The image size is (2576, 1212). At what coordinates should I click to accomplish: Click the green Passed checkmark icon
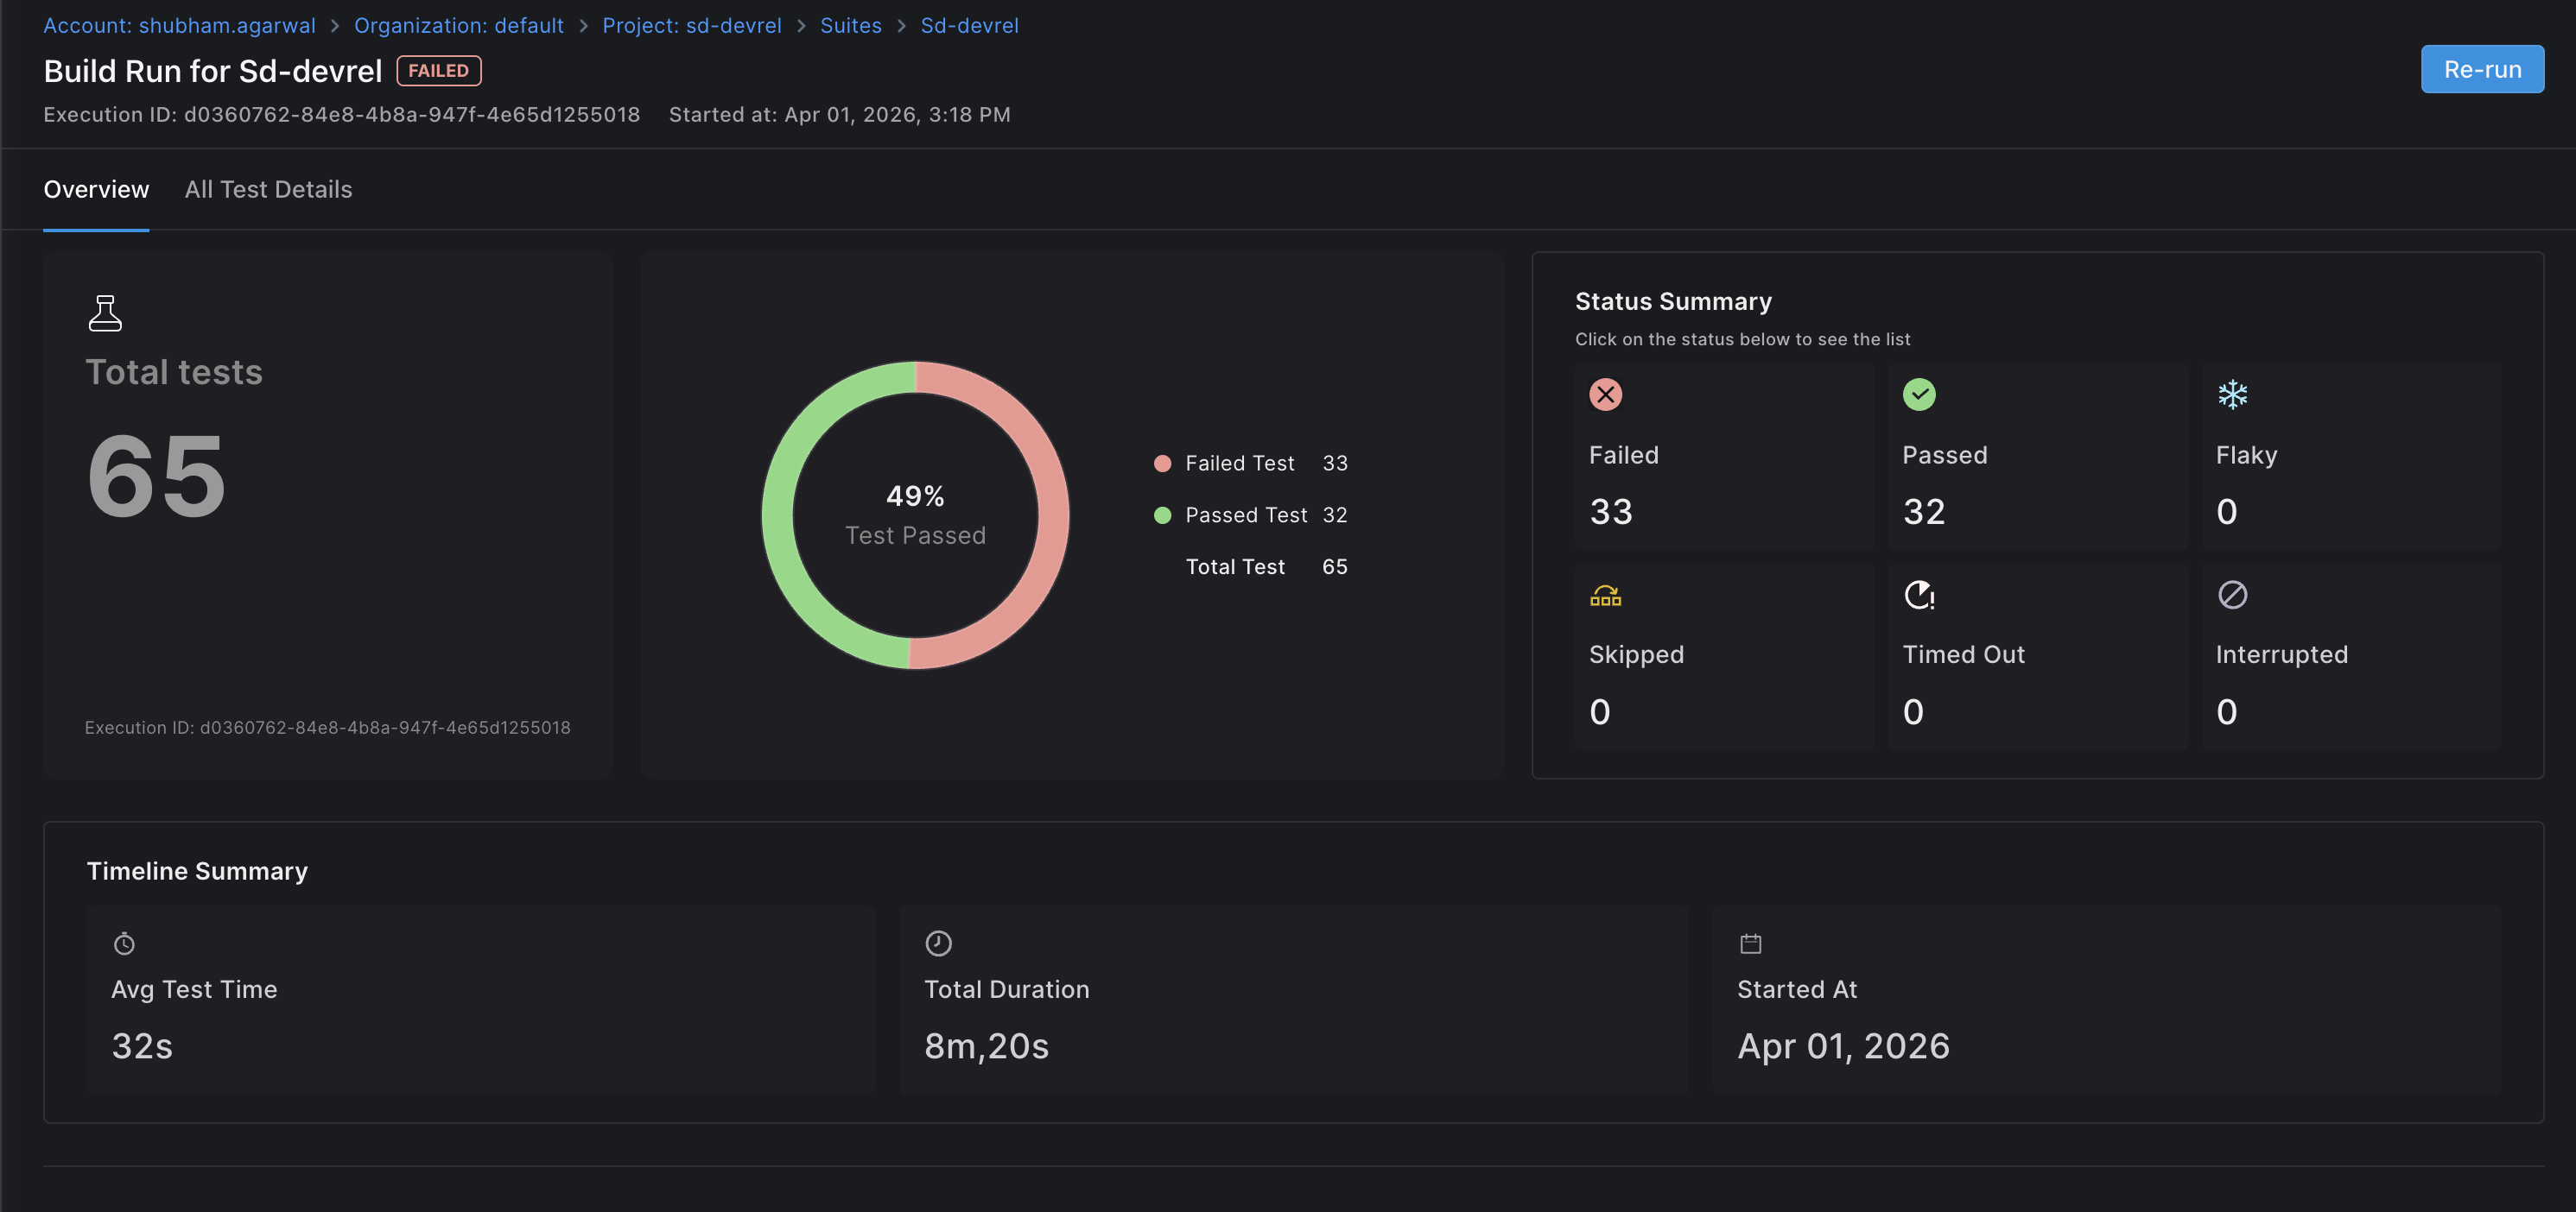pyautogui.click(x=1918, y=395)
